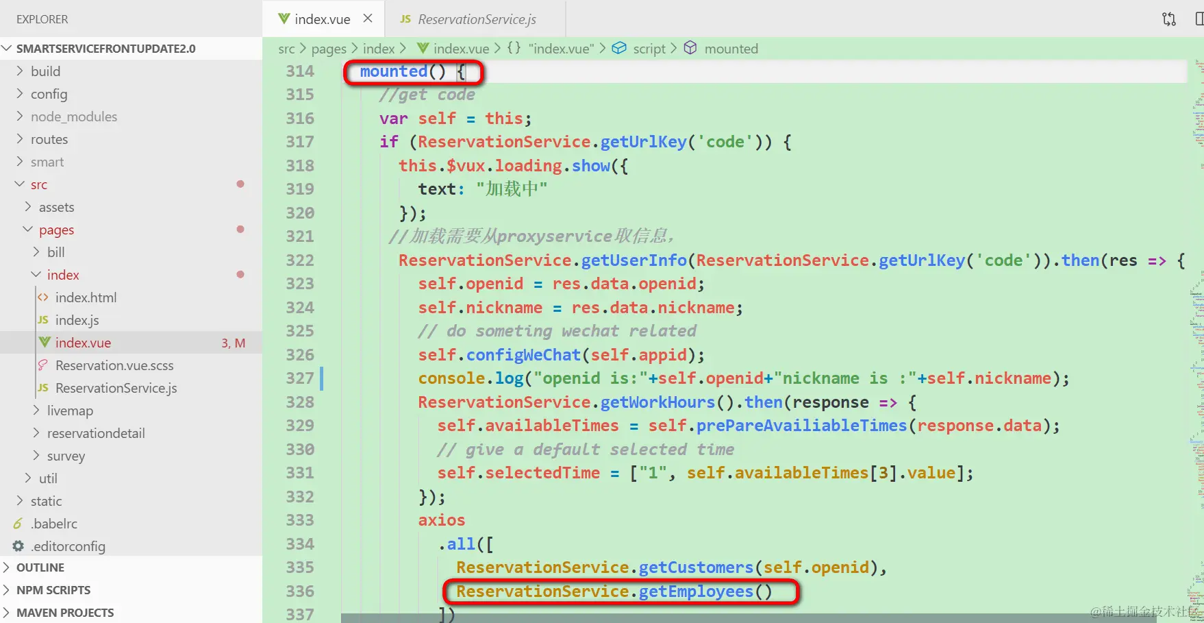Click the horizontal scrollbar below the code

(749, 618)
